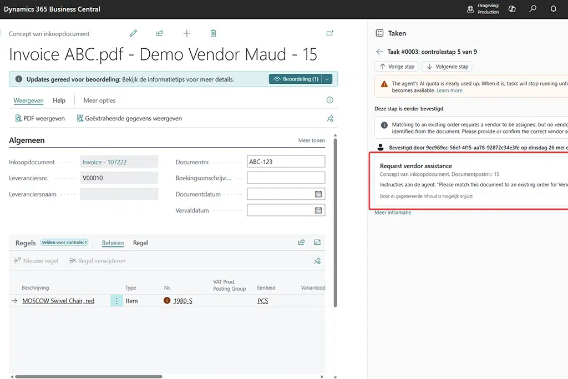The width and height of the screenshot is (568, 379).
Task: Click the edit pencil icon
Action: pos(133,33)
